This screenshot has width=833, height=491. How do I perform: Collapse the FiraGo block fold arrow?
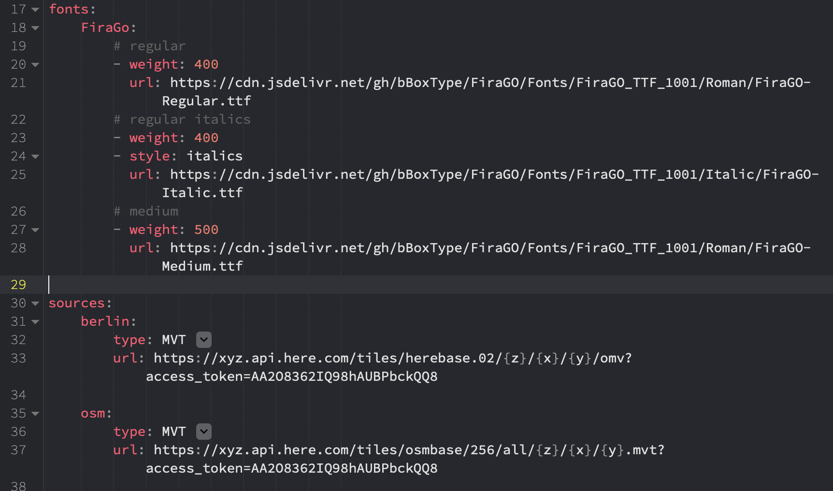tap(35, 28)
